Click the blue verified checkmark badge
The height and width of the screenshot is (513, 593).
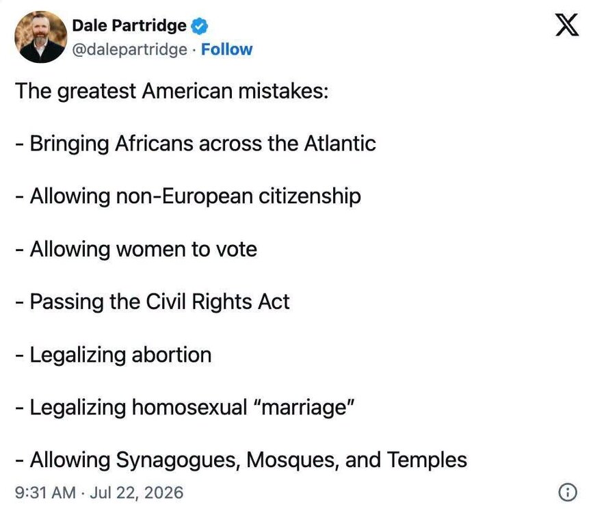pyautogui.click(x=199, y=26)
